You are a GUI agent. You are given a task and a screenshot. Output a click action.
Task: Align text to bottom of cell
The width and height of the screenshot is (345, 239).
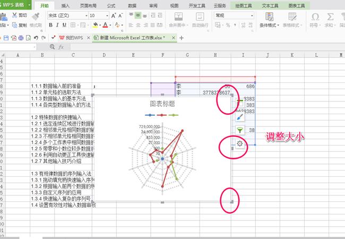click(x=145, y=15)
